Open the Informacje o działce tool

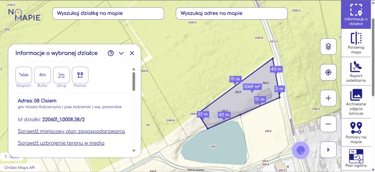tap(356, 15)
